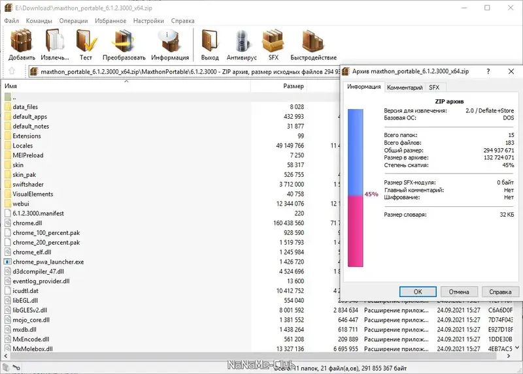
Task: Open the Справка menu
Action: tap(182, 21)
